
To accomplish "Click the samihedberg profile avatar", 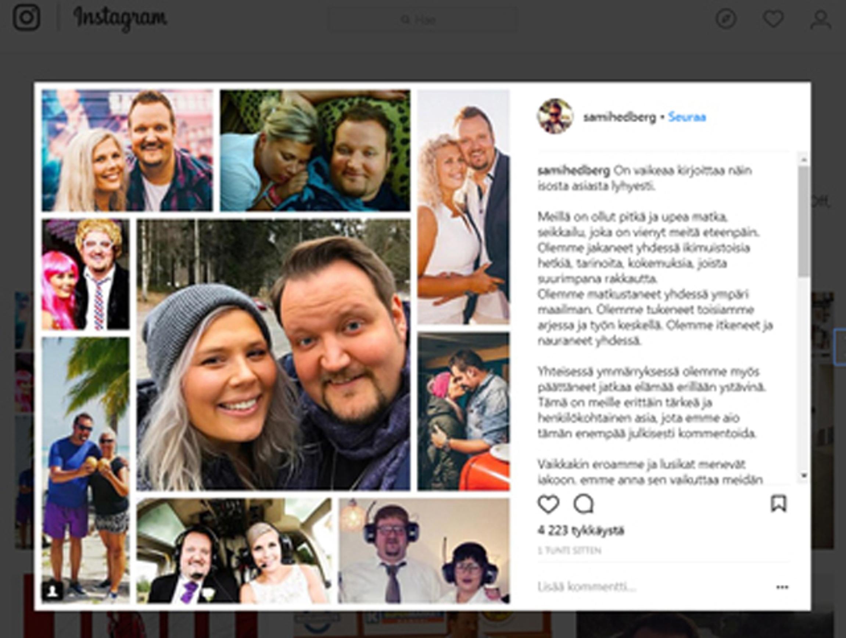I will point(555,116).
